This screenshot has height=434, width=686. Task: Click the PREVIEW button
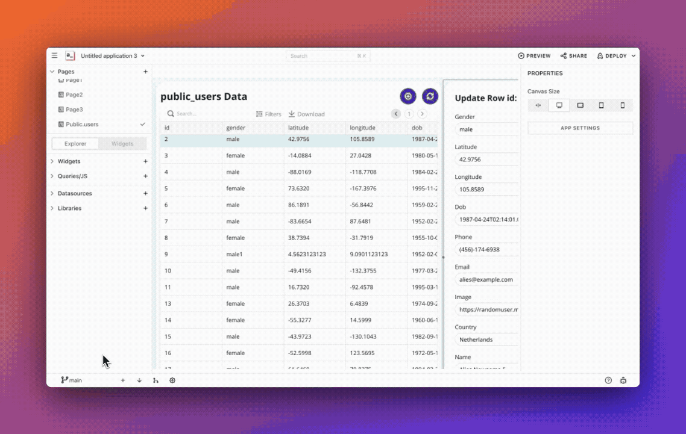(x=534, y=56)
